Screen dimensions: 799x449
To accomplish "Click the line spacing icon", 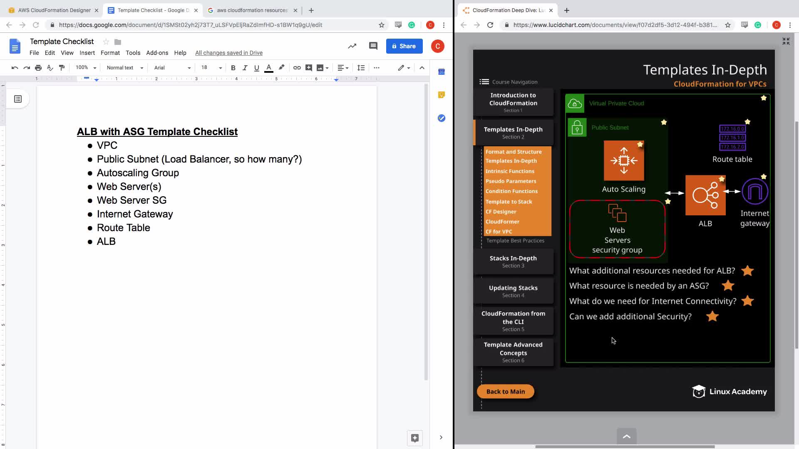I will pos(361,68).
